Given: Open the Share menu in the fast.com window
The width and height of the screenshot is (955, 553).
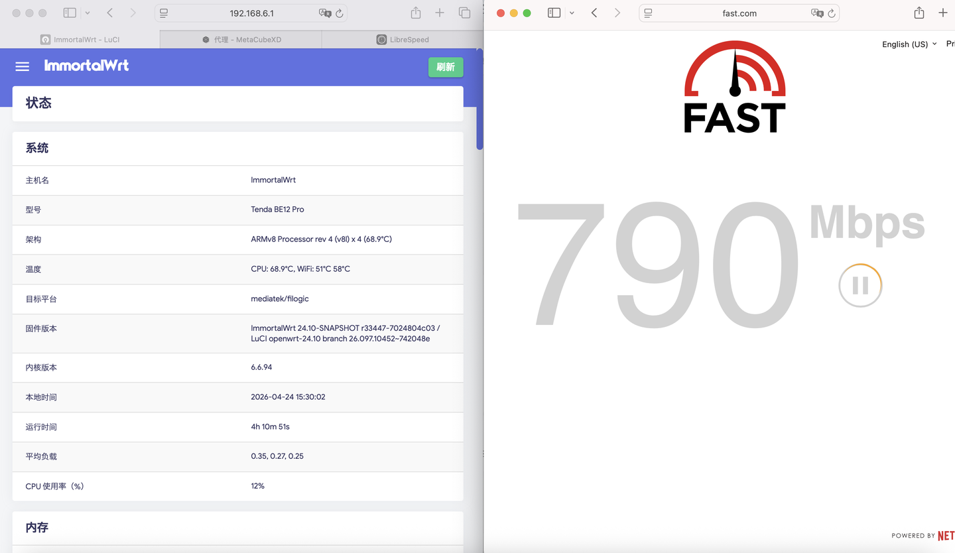Looking at the screenshot, I should click(x=919, y=13).
